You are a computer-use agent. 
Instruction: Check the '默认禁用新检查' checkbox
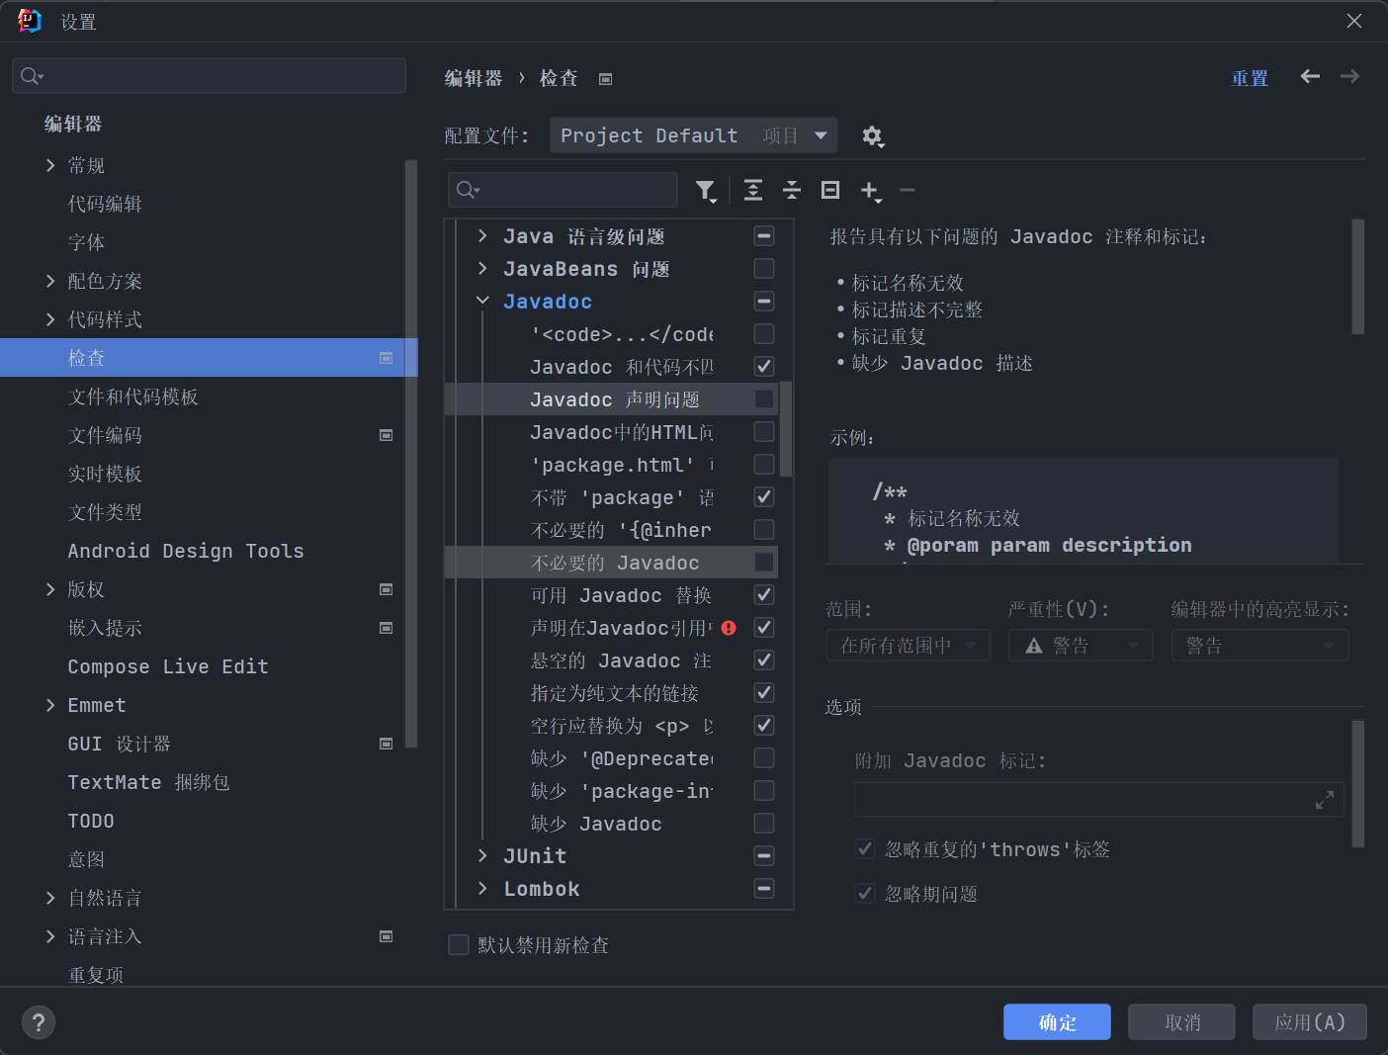pyautogui.click(x=459, y=945)
